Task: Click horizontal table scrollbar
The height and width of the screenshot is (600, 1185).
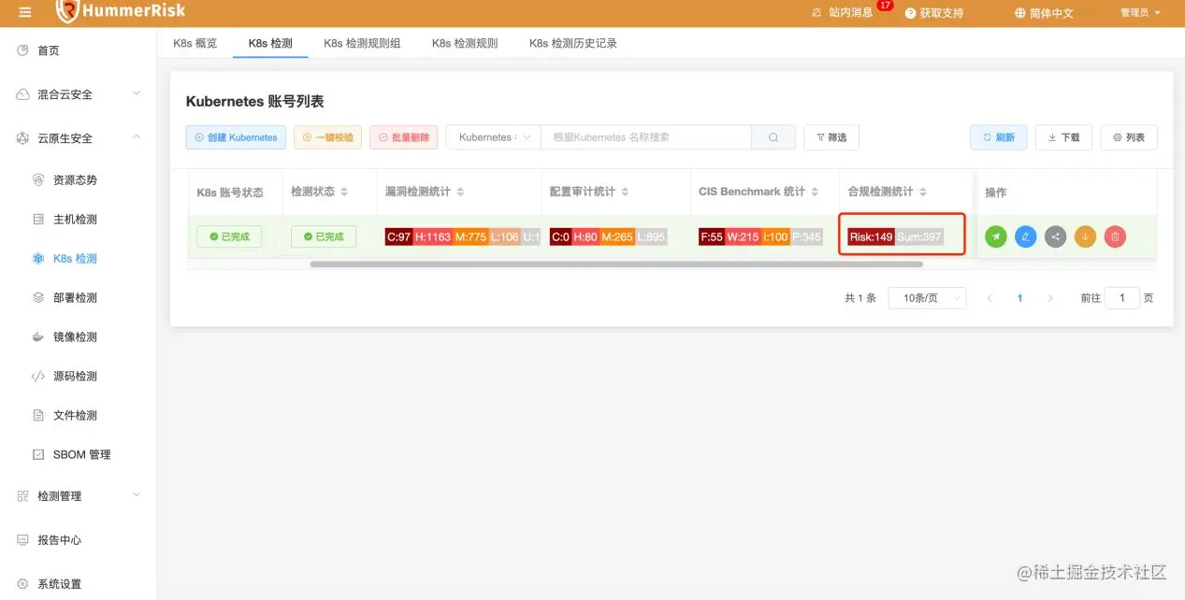Action: click(616, 264)
